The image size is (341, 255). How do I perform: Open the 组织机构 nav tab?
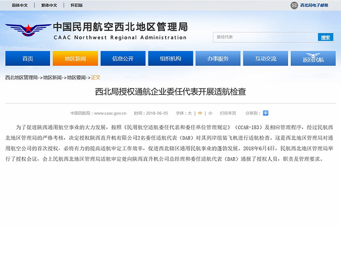170,58
